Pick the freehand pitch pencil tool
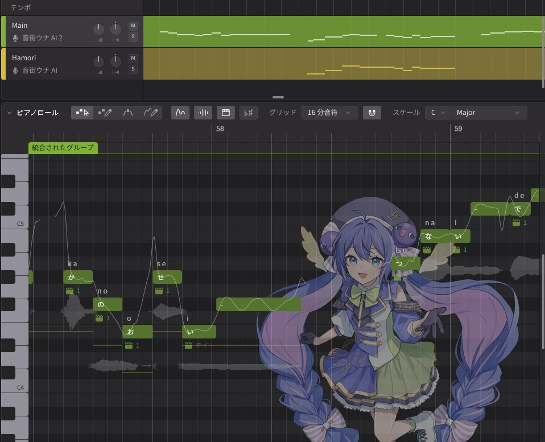 coord(151,113)
